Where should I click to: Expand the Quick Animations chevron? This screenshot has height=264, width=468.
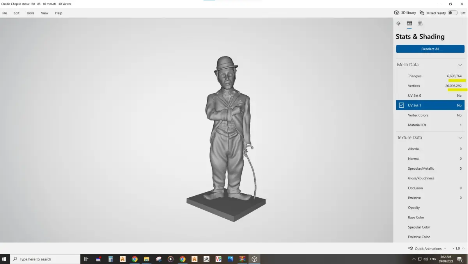(x=445, y=248)
